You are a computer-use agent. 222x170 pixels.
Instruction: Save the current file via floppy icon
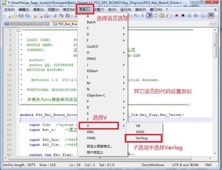coord(21,16)
